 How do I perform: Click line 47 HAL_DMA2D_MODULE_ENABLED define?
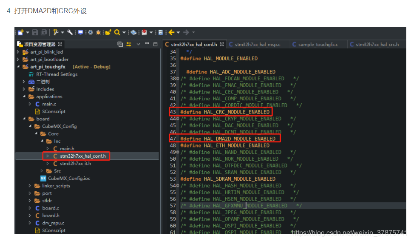[x=228, y=139]
